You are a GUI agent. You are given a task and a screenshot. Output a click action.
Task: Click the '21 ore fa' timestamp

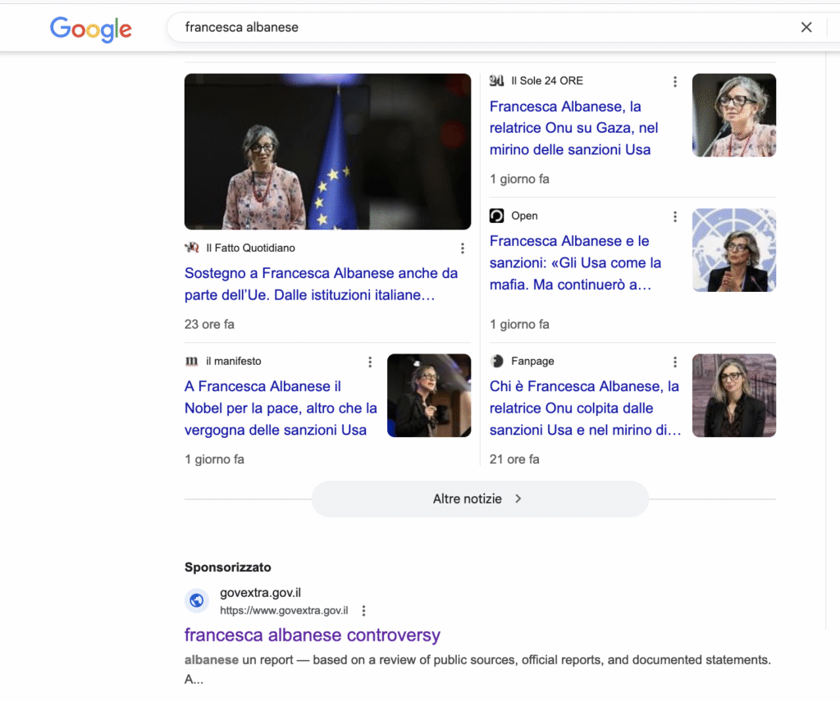point(514,459)
